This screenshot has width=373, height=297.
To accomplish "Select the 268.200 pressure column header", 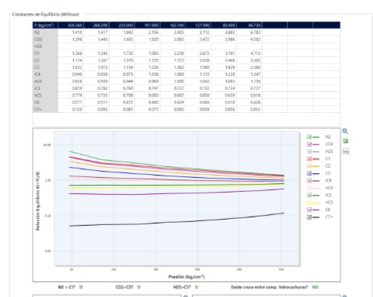I will 97,25.
